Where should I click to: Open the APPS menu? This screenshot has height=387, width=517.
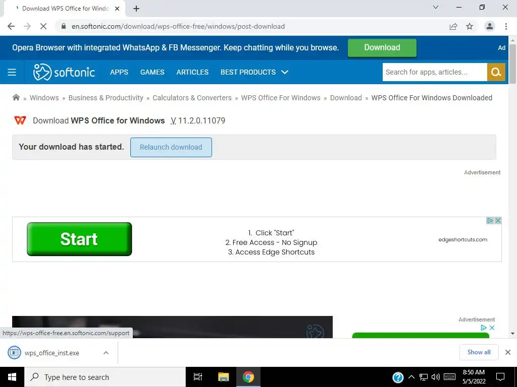coord(119,72)
